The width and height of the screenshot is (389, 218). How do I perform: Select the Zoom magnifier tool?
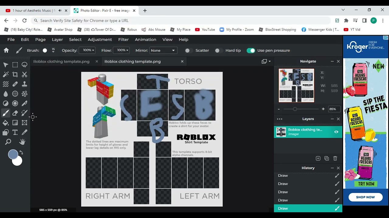tap(8, 142)
